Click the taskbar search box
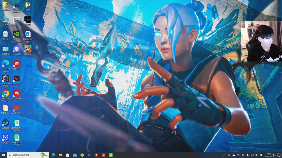This screenshot has width=282, height=158. (x=28, y=155)
